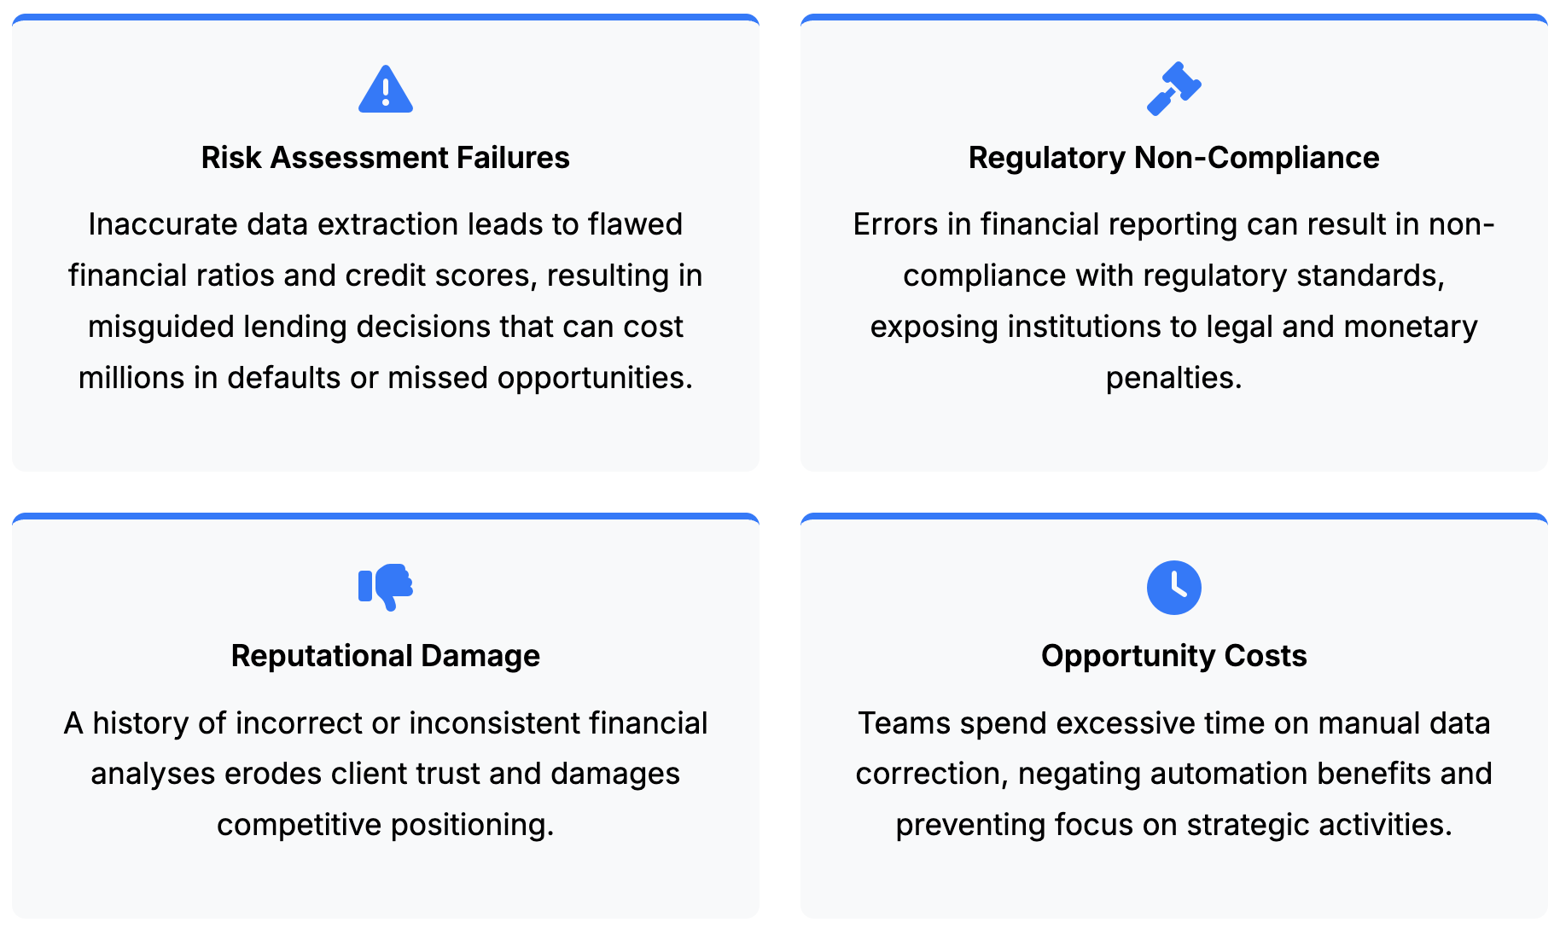Click the line "millions in defaults or missed opportunities."
Viewport: 1560px width, 940px height.
pyautogui.click(x=386, y=378)
